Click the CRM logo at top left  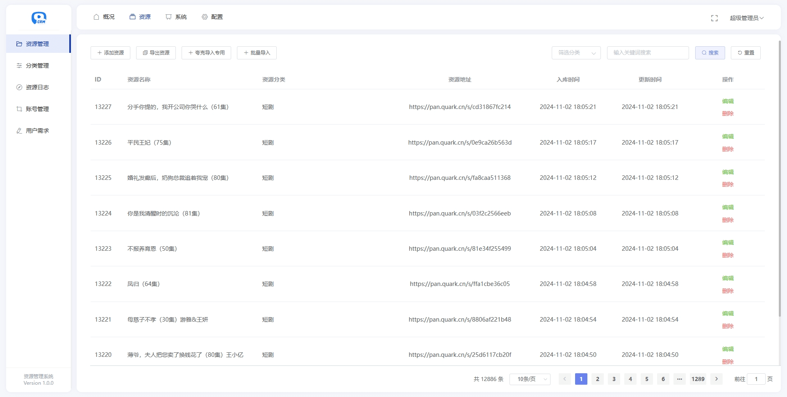[x=38, y=18]
